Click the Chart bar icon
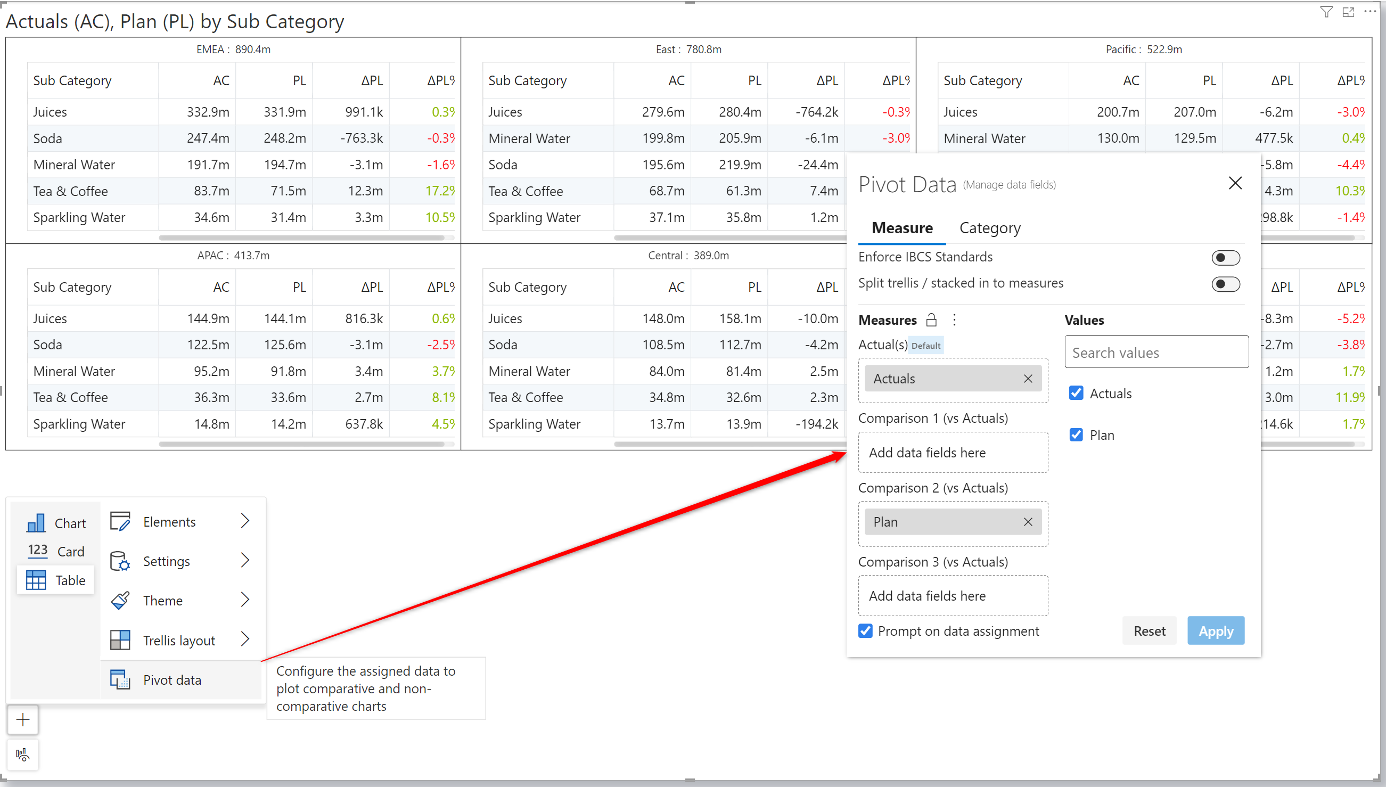This screenshot has width=1386, height=787. (36, 523)
